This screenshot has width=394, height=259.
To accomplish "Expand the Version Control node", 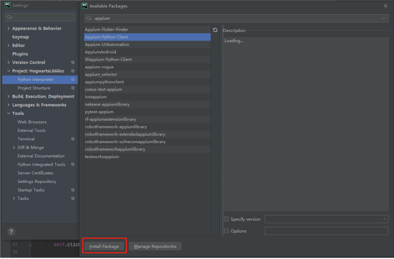I will point(9,62).
